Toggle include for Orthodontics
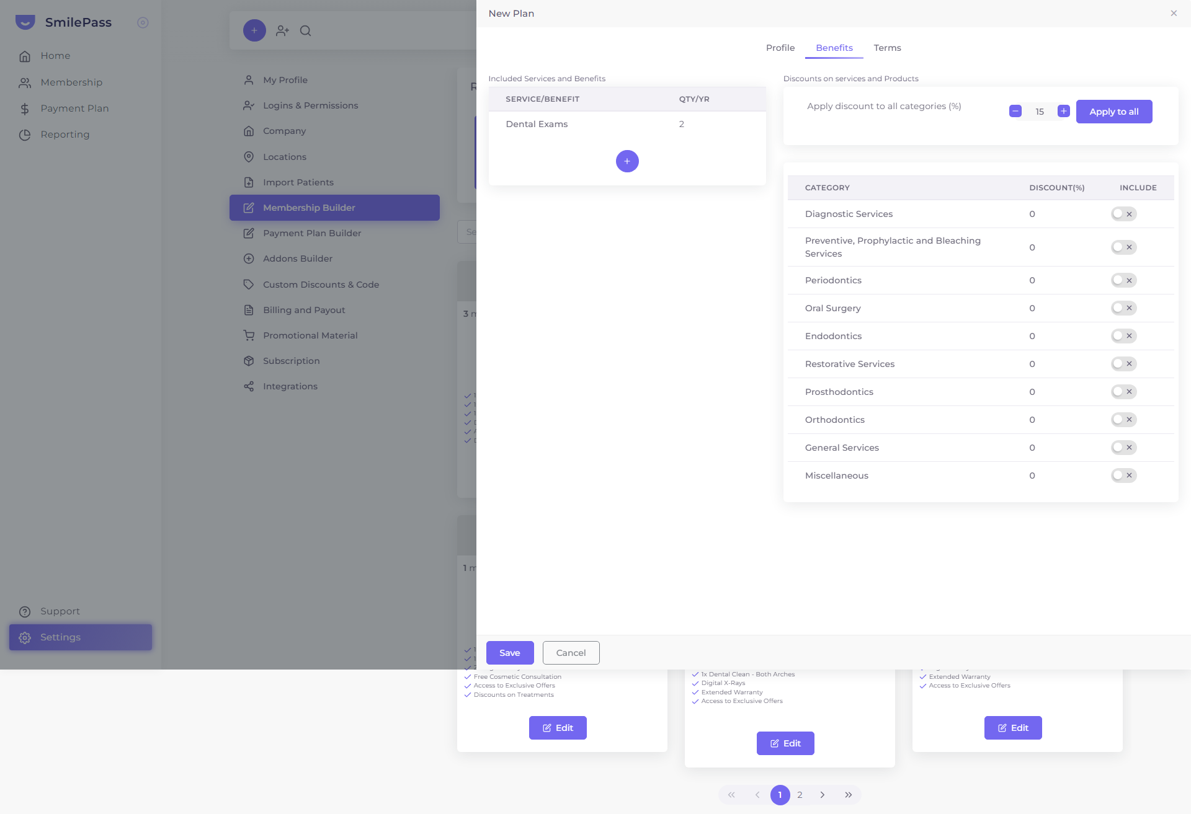Viewport: 1191px width, 814px height. point(1123,420)
